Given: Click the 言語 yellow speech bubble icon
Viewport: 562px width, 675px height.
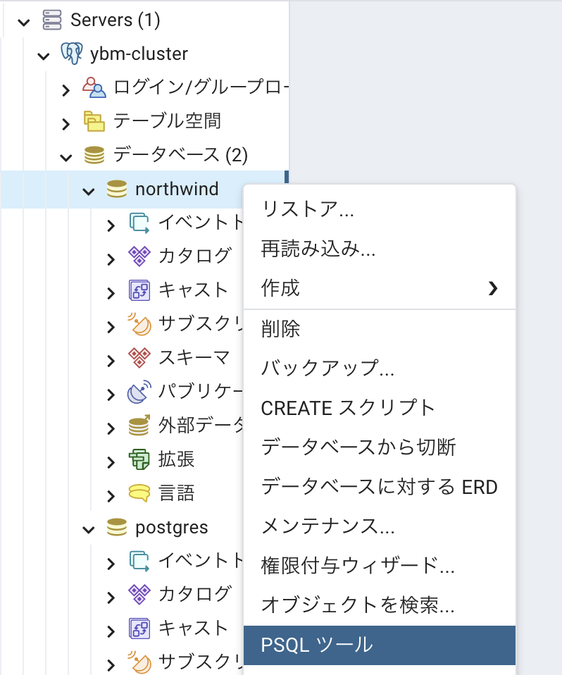Looking at the screenshot, I should click(x=139, y=493).
